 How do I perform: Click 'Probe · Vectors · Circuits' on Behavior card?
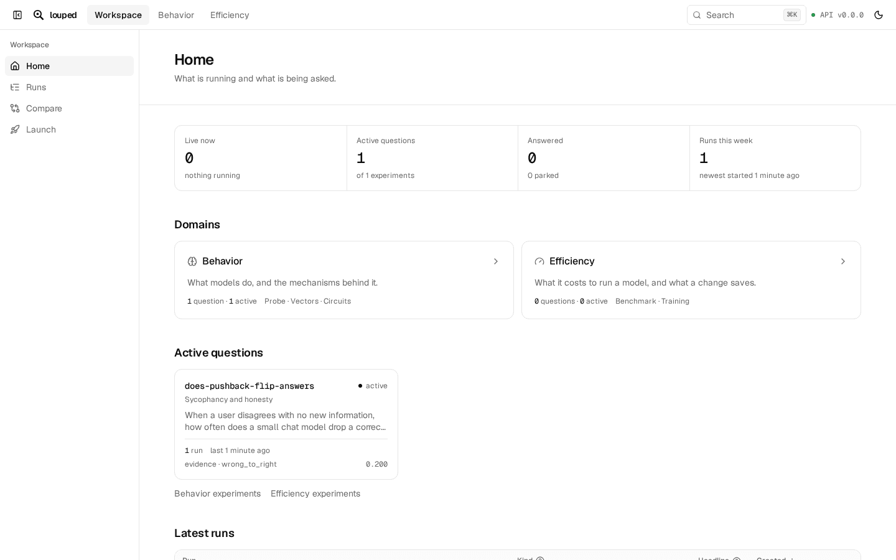[307, 301]
